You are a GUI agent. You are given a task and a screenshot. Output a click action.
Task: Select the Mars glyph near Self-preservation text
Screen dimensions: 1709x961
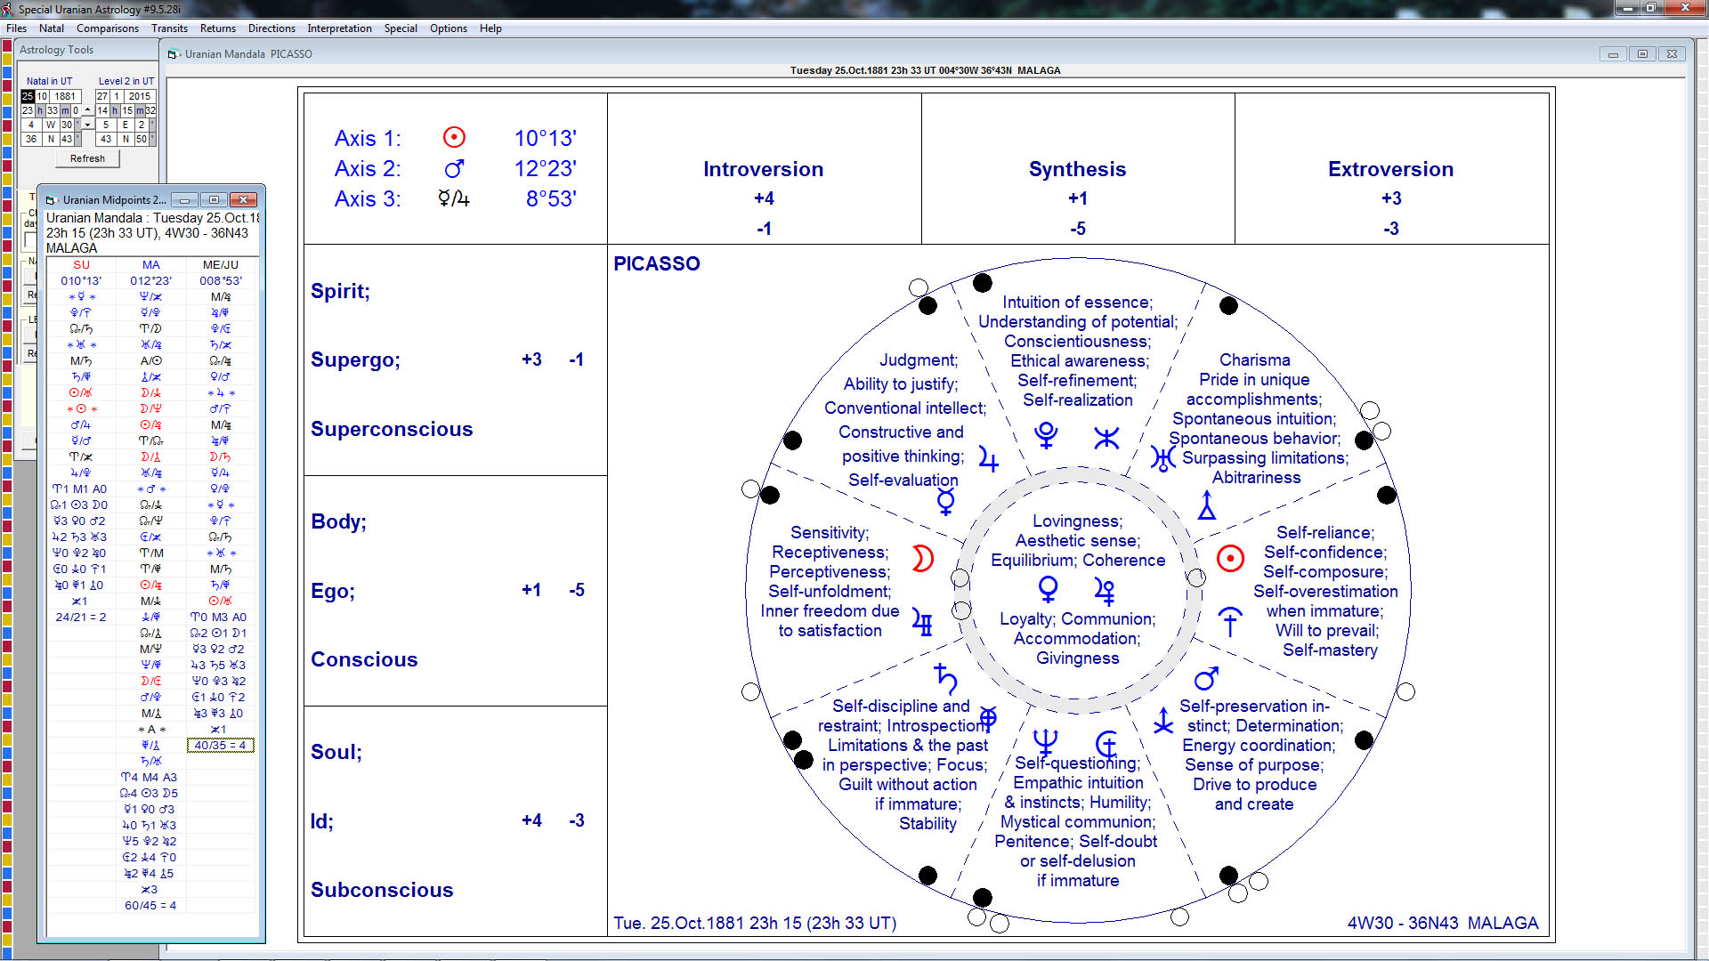1206,679
